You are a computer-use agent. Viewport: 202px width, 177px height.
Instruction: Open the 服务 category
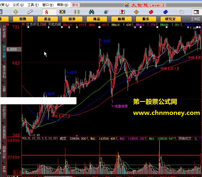pos(146,19)
